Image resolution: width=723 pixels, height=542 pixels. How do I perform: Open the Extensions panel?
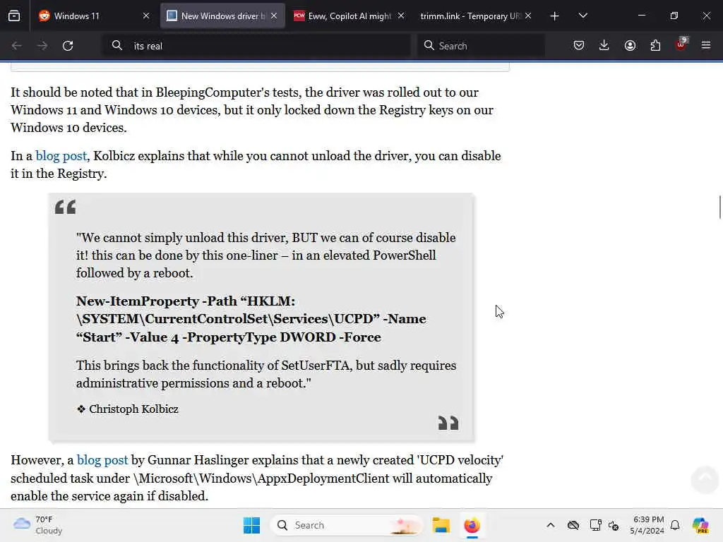tap(655, 46)
